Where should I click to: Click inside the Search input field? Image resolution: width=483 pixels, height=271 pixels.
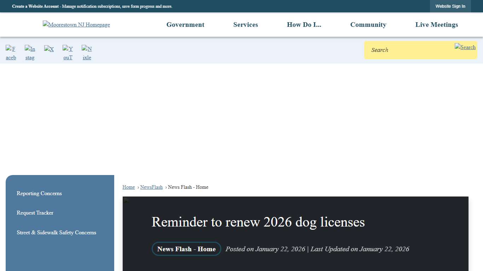click(407, 50)
